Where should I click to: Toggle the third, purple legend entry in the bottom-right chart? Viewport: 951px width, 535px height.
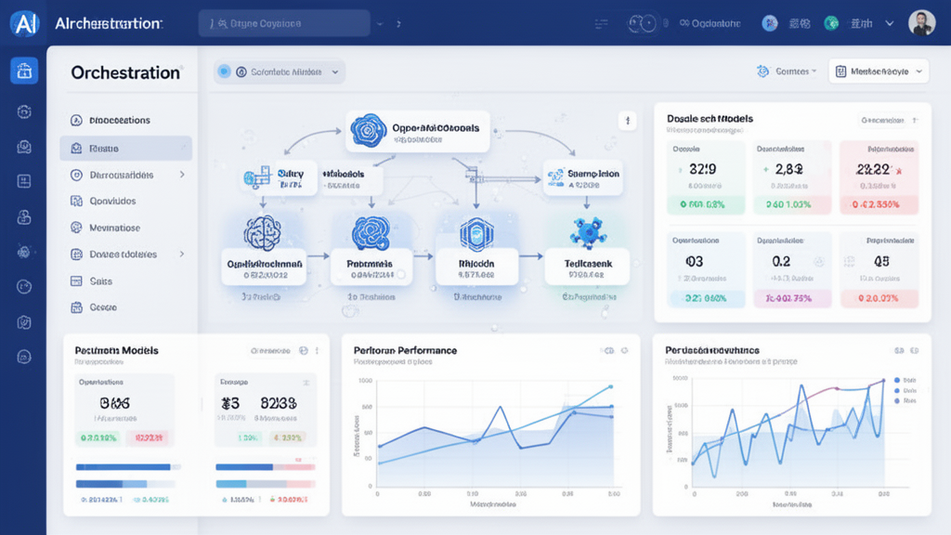coord(904,401)
